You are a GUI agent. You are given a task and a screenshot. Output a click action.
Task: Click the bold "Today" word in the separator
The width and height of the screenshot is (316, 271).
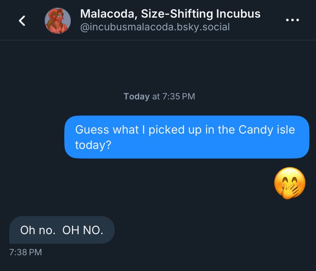point(136,96)
